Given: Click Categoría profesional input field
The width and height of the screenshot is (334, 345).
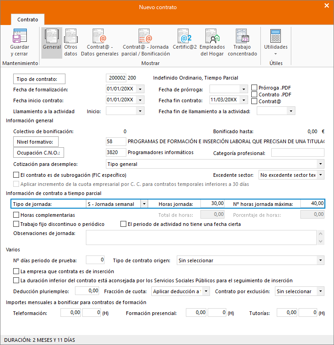Looking at the screenshot, I should [298, 152].
